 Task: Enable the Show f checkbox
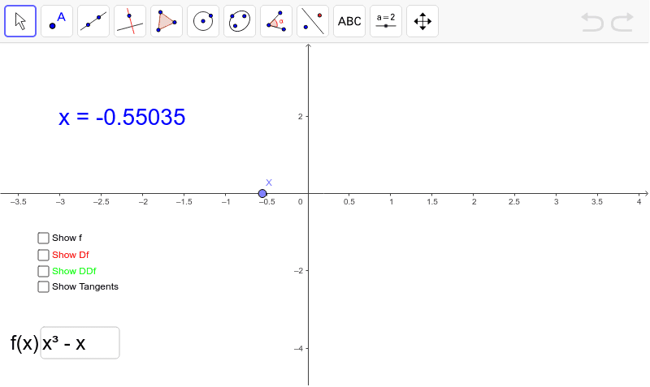(43, 238)
